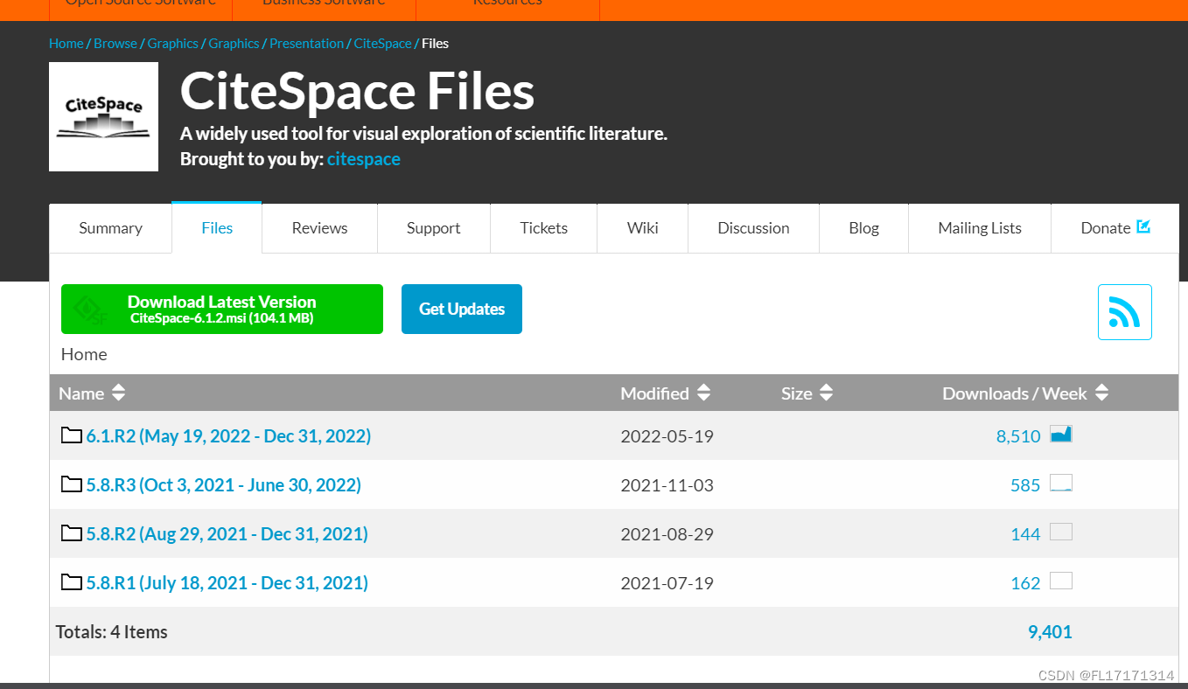Viewport: 1188px width, 689px height.
Task: Click the 585 downloads count
Action: 1025,485
